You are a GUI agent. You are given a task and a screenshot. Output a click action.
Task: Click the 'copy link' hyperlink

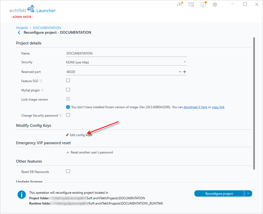point(218,107)
